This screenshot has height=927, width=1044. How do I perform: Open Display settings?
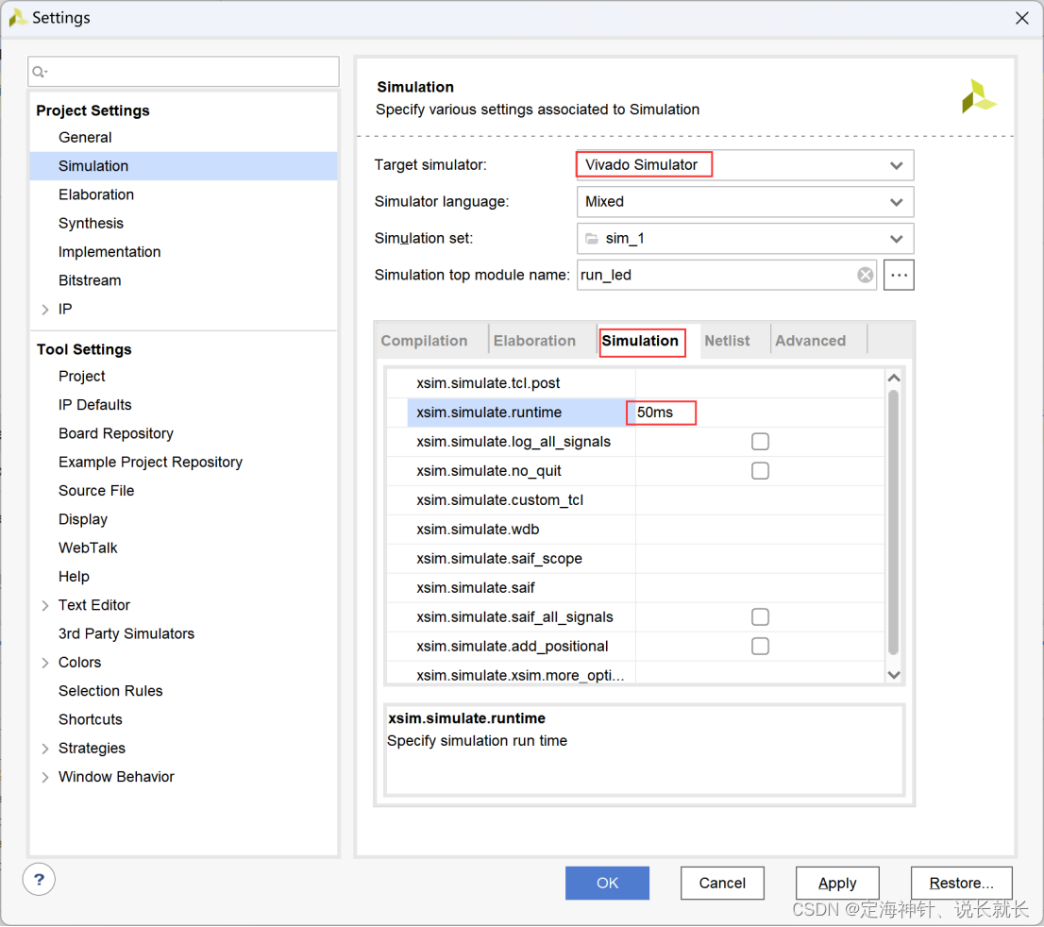(83, 520)
